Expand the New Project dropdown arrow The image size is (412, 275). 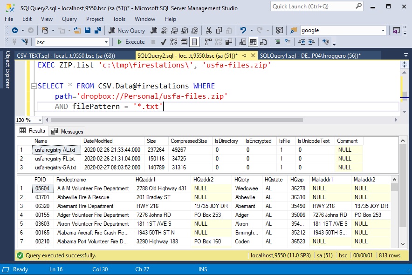point(53,30)
